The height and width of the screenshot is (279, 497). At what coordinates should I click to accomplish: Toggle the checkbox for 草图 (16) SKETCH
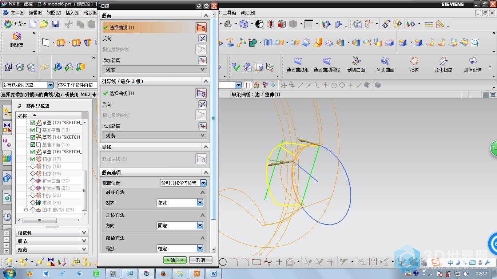click(x=33, y=152)
